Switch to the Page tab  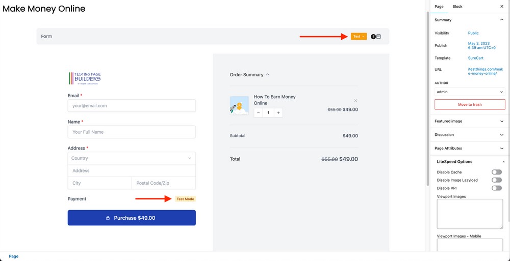(x=439, y=7)
